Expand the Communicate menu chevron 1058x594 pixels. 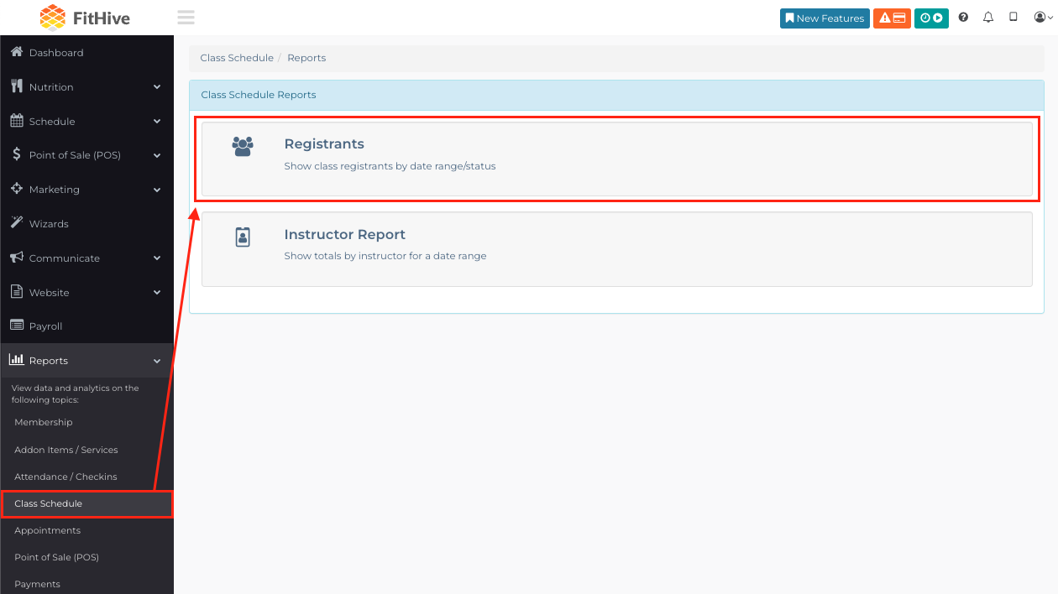point(157,258)
